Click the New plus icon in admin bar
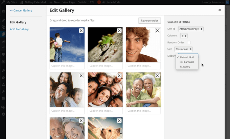The width and height of the screenshot is (230, 139). click(x=51, y=2)
